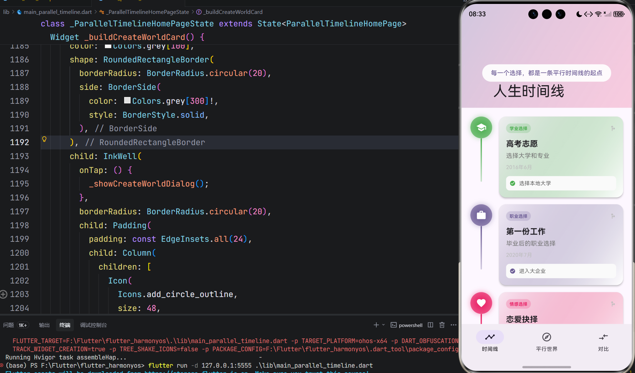Click 'padding: const EdgeInsets.all(24)' line
The image size is (635, 373).
pos(171,239)
